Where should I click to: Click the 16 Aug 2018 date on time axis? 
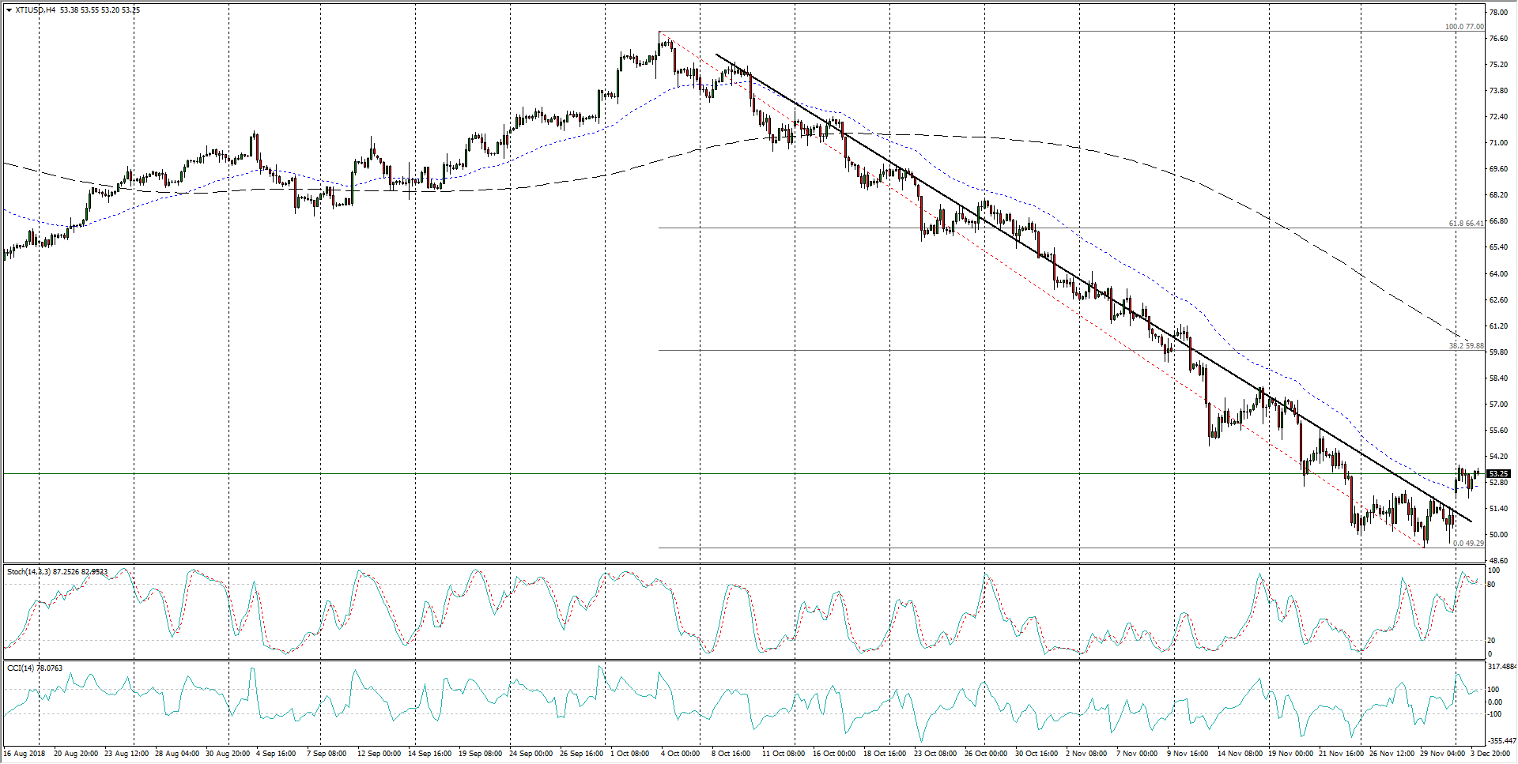(x=25, y=754)
